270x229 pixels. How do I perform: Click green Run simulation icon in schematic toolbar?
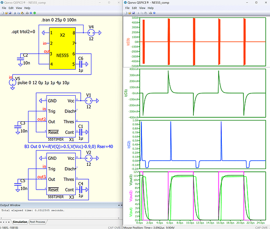[34, 13]
